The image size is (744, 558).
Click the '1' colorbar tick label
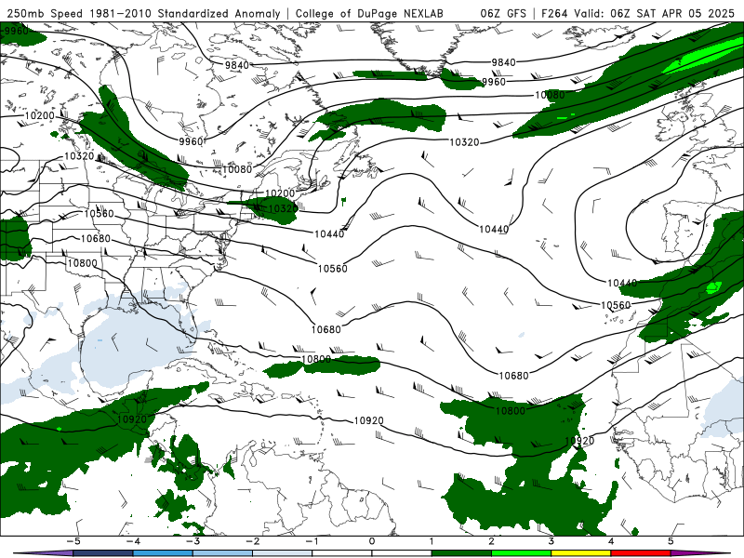(x=432, y=541)
